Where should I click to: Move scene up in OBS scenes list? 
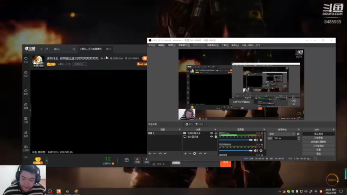click(x=160, y=153)
